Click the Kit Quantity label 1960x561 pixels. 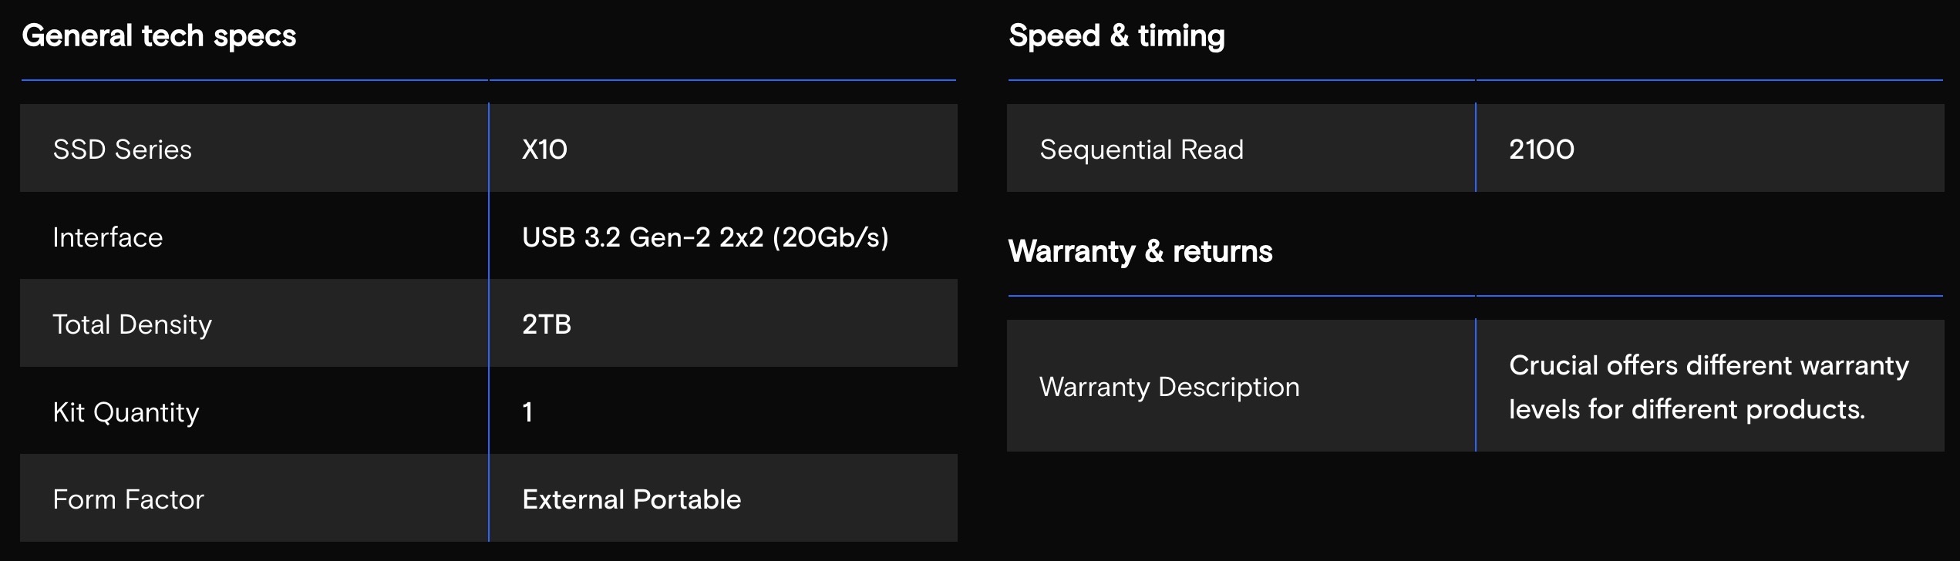coord(126,412)
